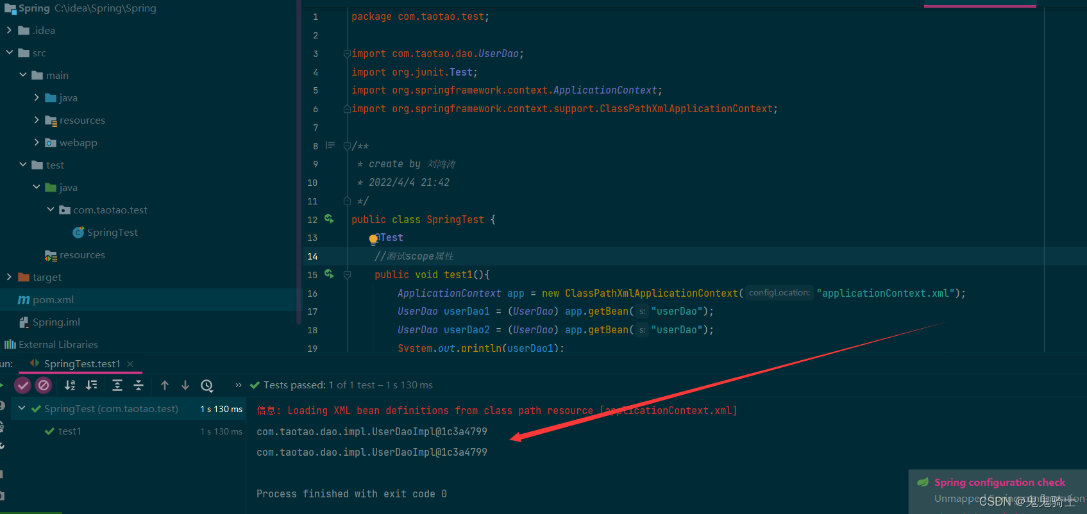The width and height of the screenshot is (1087, 514).
Task: Go to next failed test arrow
Action: [185, 385]
